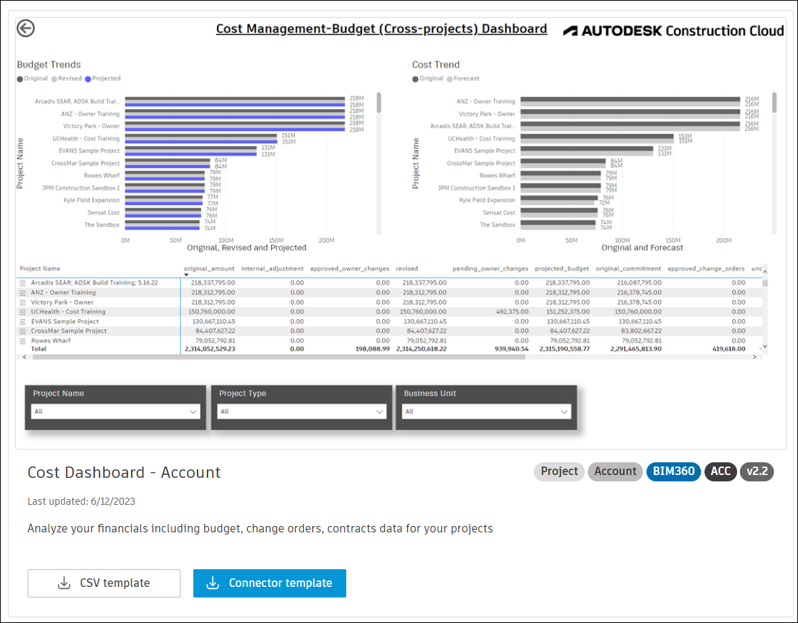Sort by the revised column header
This screenshot has width=798, height=623.
[406, 269]
